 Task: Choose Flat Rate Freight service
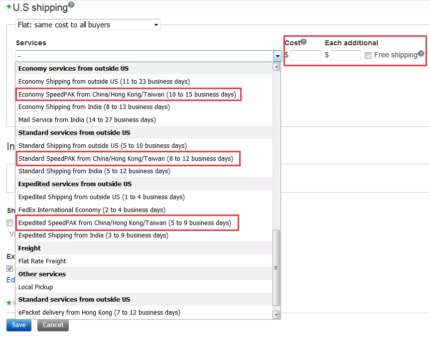point(42,261)
